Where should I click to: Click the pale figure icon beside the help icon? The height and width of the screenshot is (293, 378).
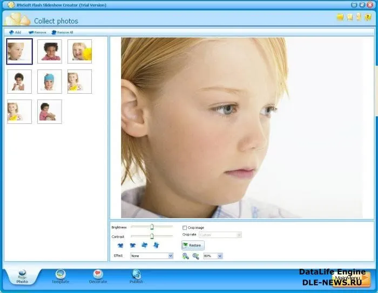pos(359,17)
